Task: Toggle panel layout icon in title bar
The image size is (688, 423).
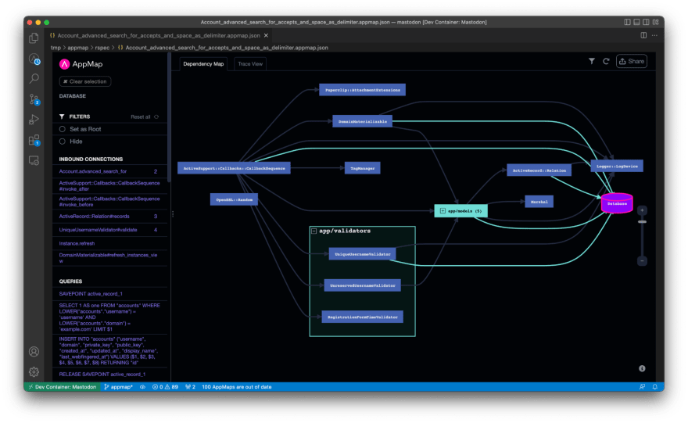Action: click(636, 22)
